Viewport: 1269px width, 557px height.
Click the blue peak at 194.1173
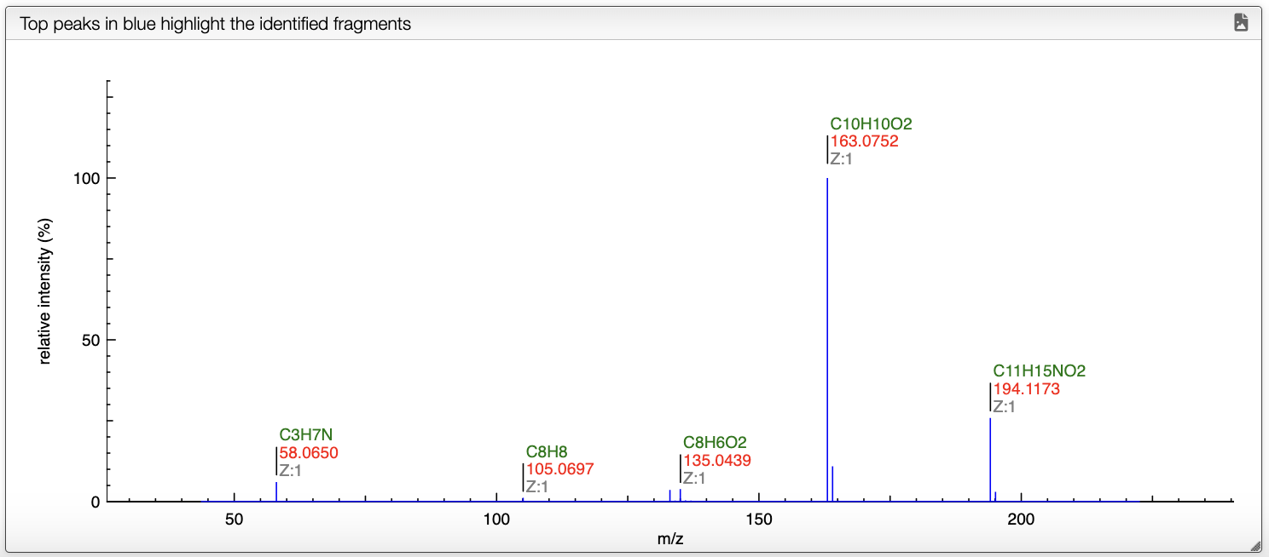tap(990, 459)
